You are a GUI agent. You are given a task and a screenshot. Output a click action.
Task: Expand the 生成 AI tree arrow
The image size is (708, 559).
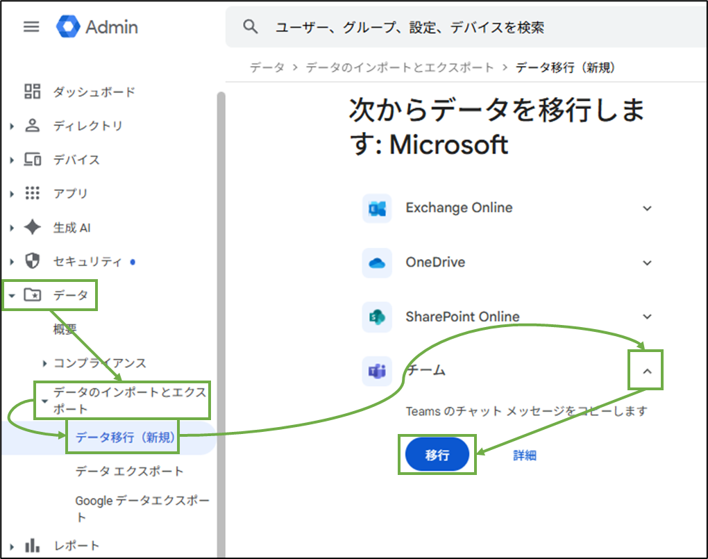12,228
